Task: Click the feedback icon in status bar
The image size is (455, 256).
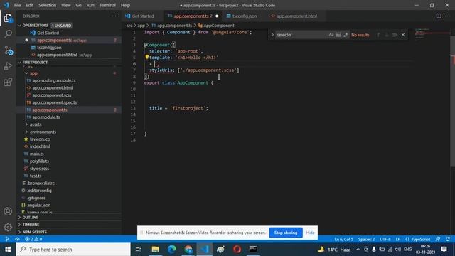Action: (x=438, y=239)
